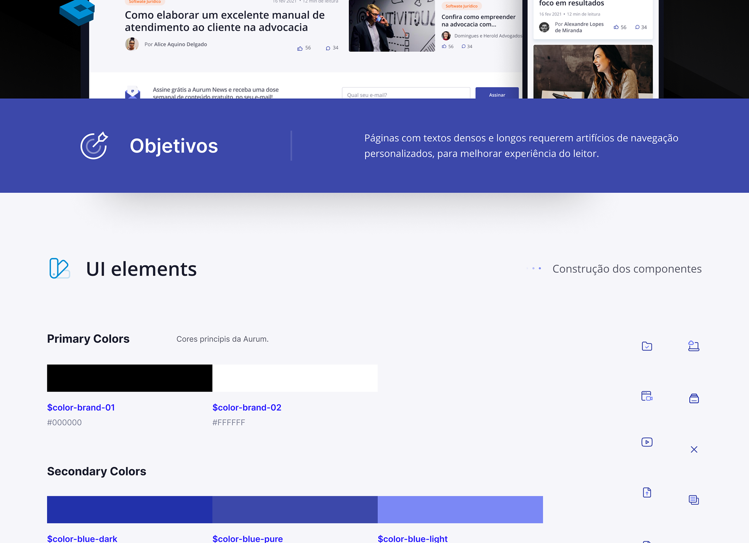Select the color-blue-light swatch

coord(460,510)
